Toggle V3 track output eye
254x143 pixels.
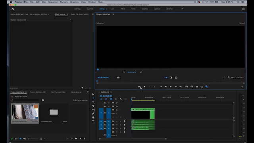[x=117, y=103]
